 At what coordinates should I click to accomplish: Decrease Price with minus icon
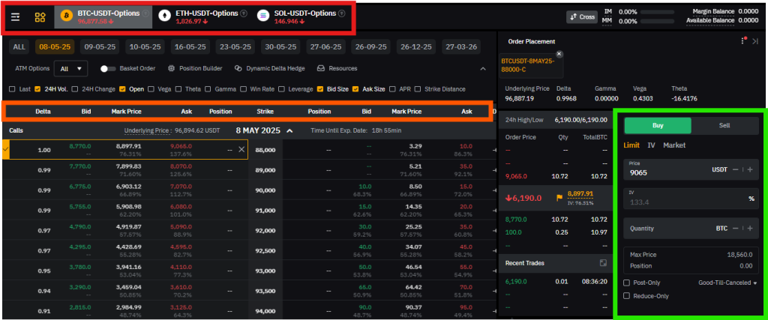coord(735,169)
